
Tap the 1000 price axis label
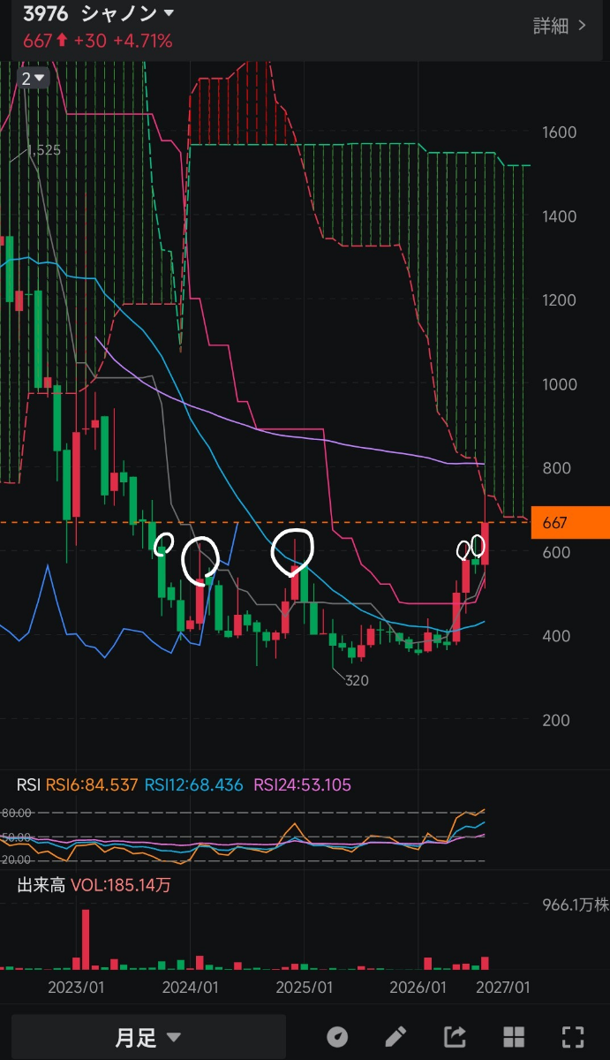point(560,384)
